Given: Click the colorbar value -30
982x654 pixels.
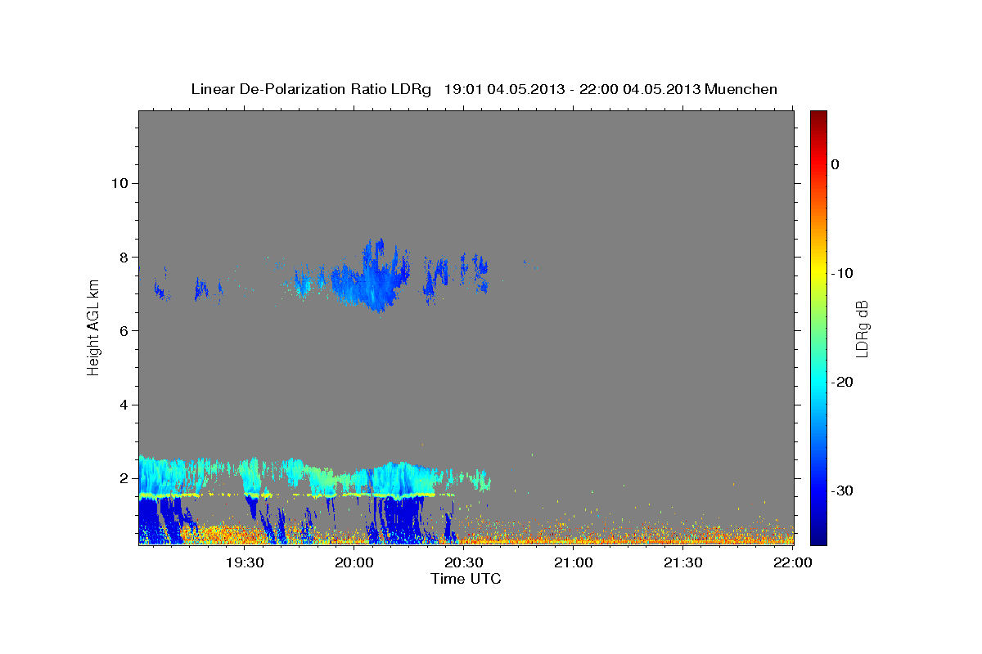Looking at the screenshot, I should [842, 490].
